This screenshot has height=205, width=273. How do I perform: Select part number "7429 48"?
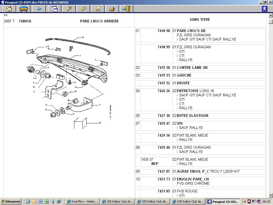point(164,147)
